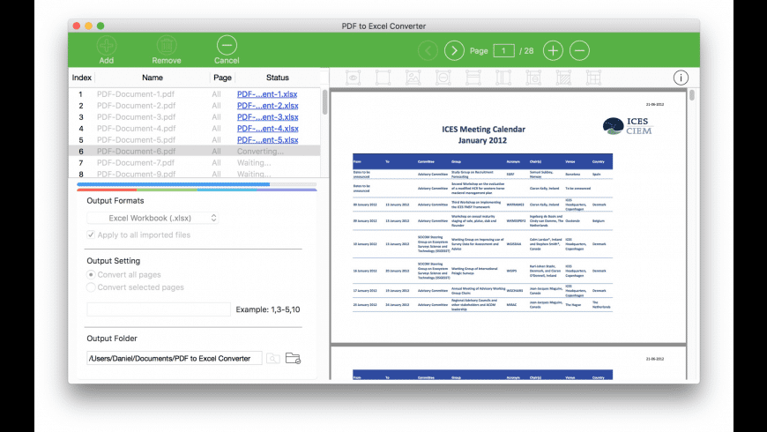Screen dimensions: 767x432
Task: Select the empty rectangle area tool
Action: pyautogui.click(x=383, y=78)
